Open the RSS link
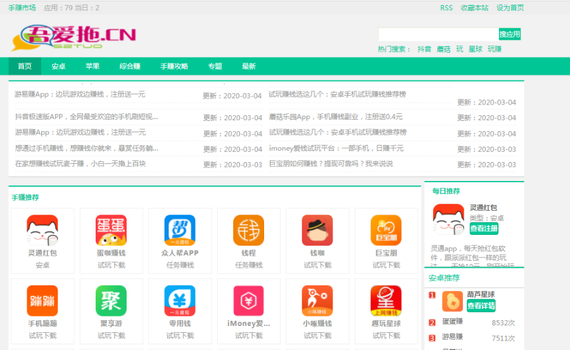Screen dimensions: 570x350 click(446, 8)
